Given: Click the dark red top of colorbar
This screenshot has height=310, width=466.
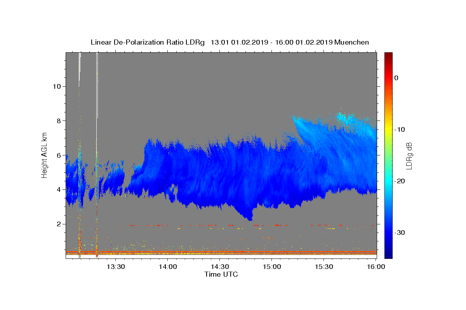Looking at the screenshot, I should 388,55.
